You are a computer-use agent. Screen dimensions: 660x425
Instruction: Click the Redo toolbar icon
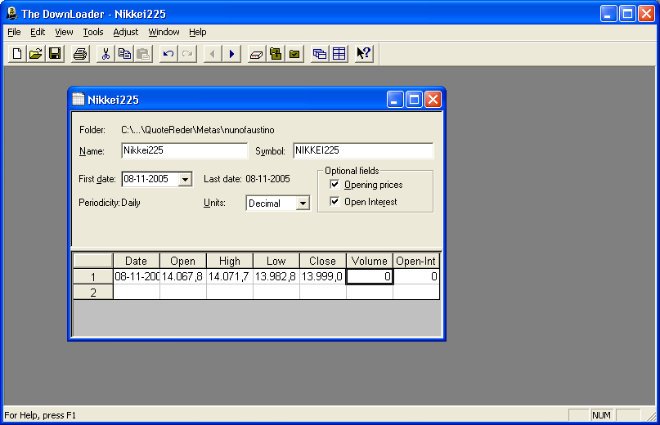pos(187,54)
